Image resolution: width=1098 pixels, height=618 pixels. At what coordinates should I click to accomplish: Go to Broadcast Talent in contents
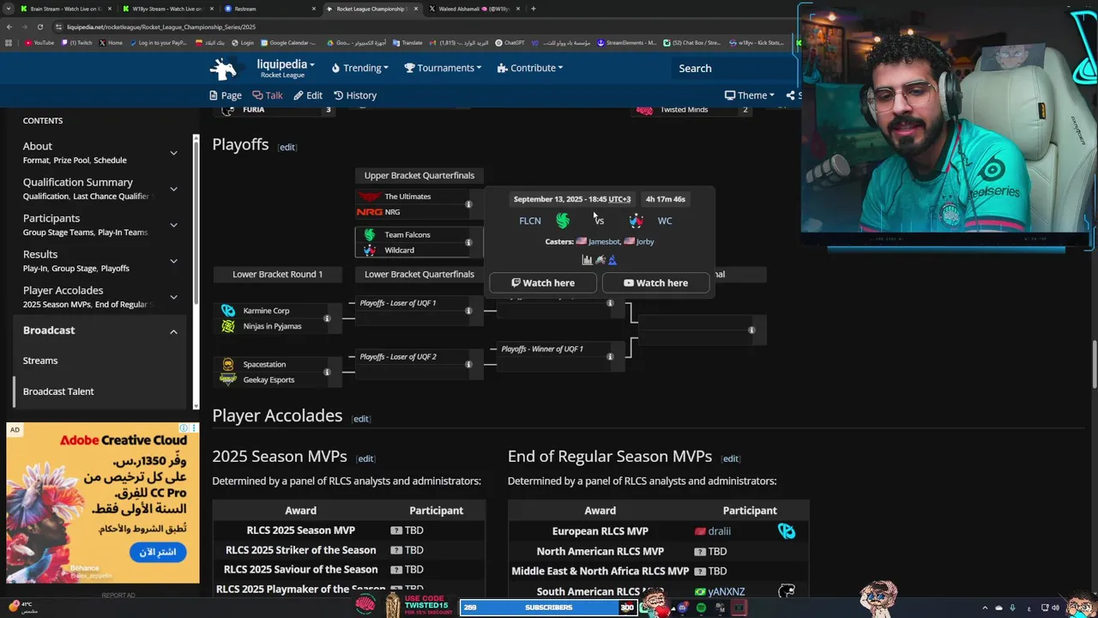(x=58, y=391)
